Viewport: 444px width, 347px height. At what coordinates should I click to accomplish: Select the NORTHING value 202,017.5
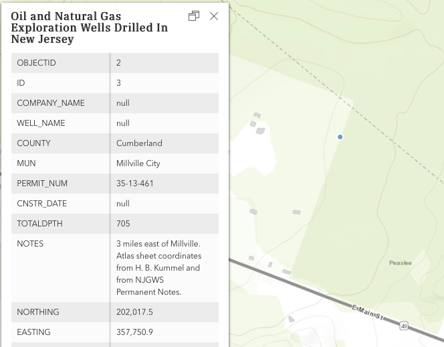(x=134, y=312)
